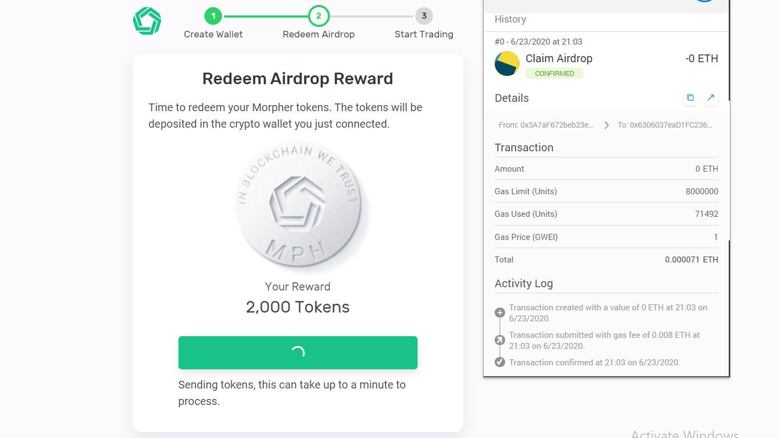Click the transaction confirmed checkmark icon
Screen dimensions: 780x438
[x=500, y=362]
